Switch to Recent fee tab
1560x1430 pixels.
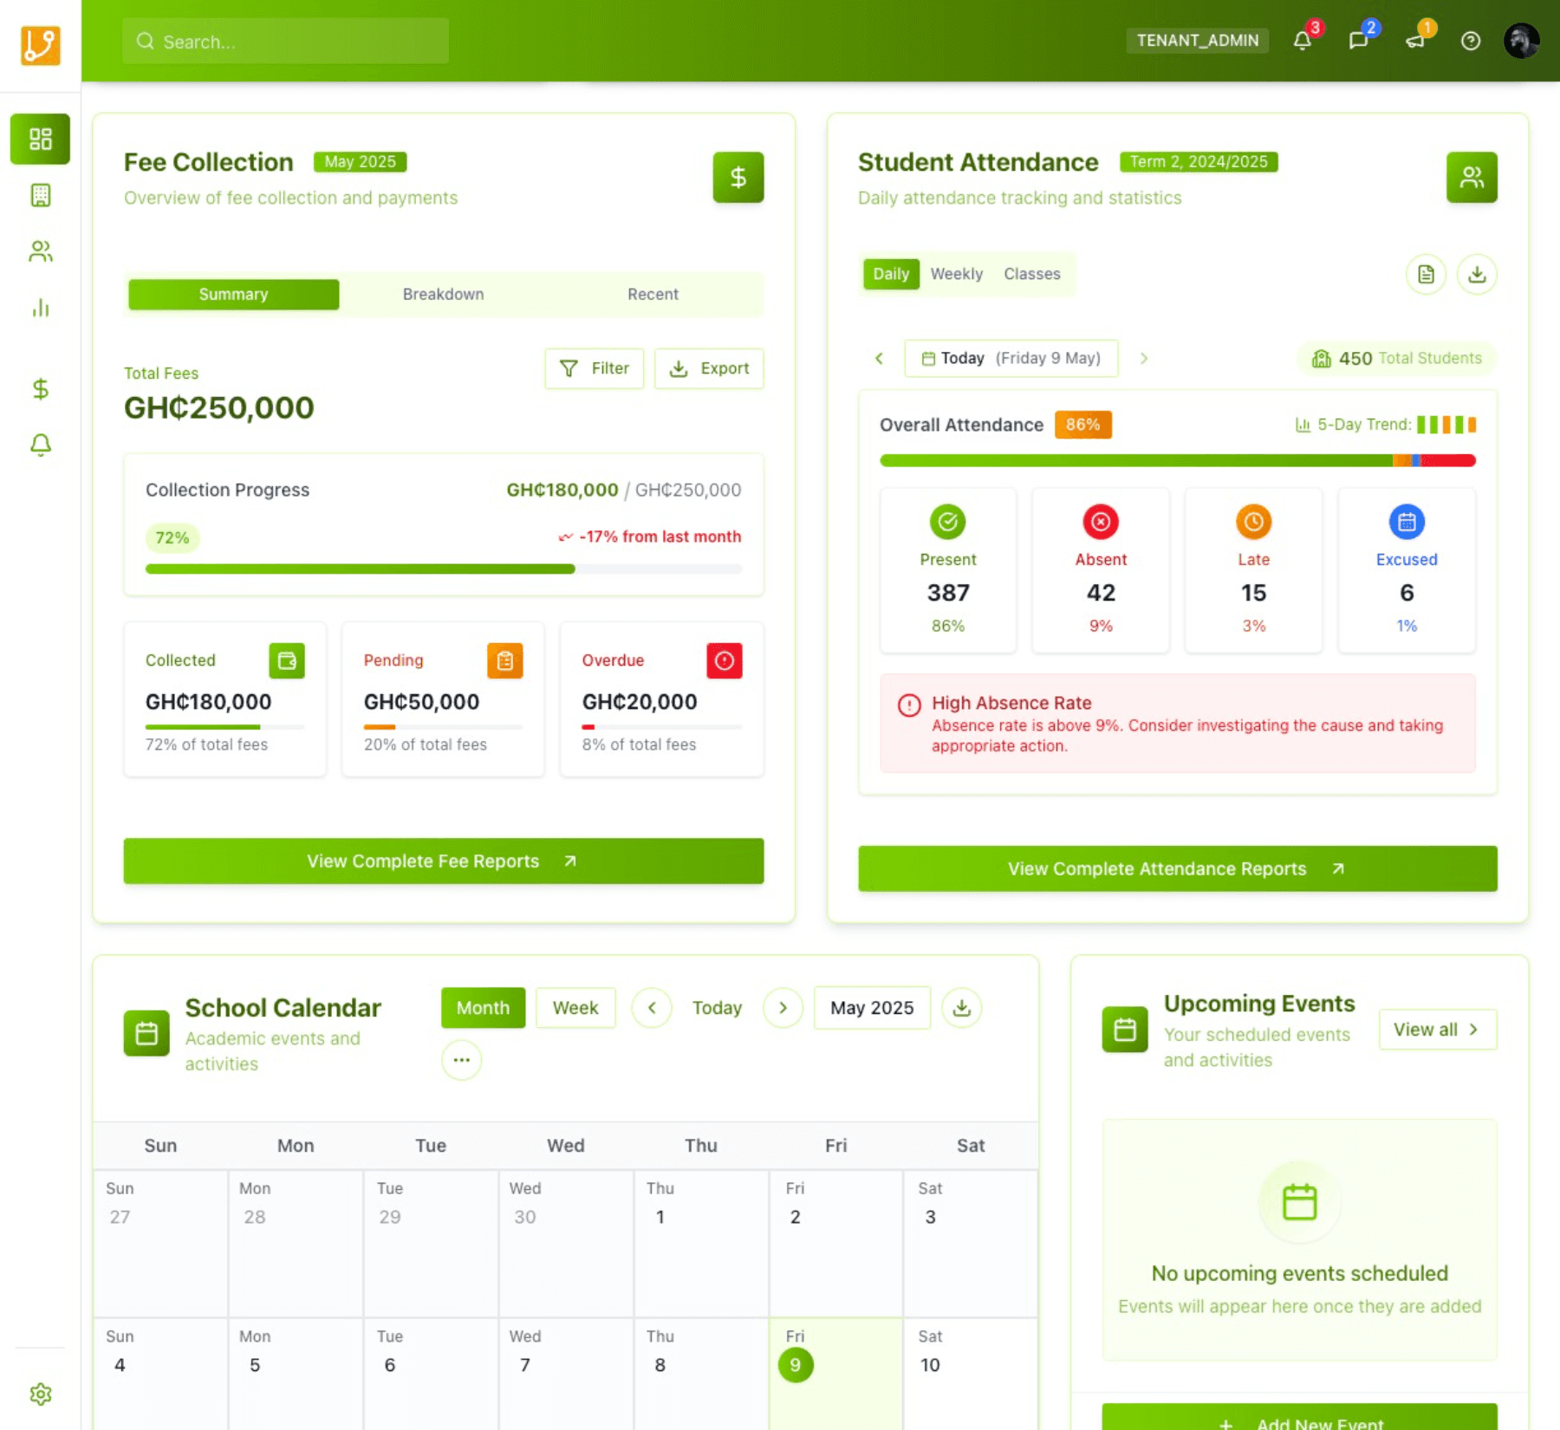coord(653,295)
